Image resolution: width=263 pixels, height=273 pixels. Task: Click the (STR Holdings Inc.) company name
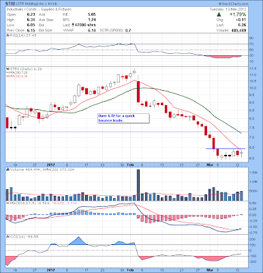(x=31, y=4)
